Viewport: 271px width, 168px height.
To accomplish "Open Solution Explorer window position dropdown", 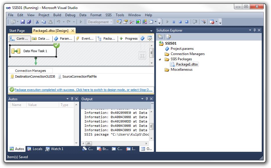I will [x=250, y=30].
